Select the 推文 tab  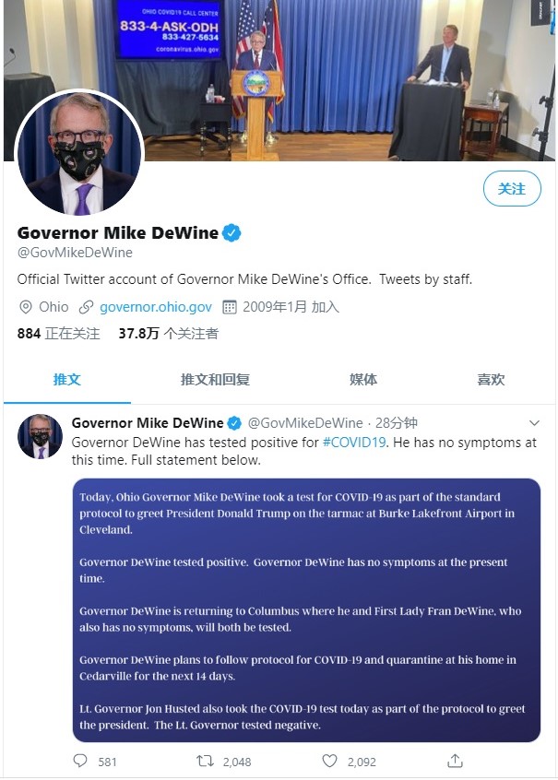click(x=66, y=380)
